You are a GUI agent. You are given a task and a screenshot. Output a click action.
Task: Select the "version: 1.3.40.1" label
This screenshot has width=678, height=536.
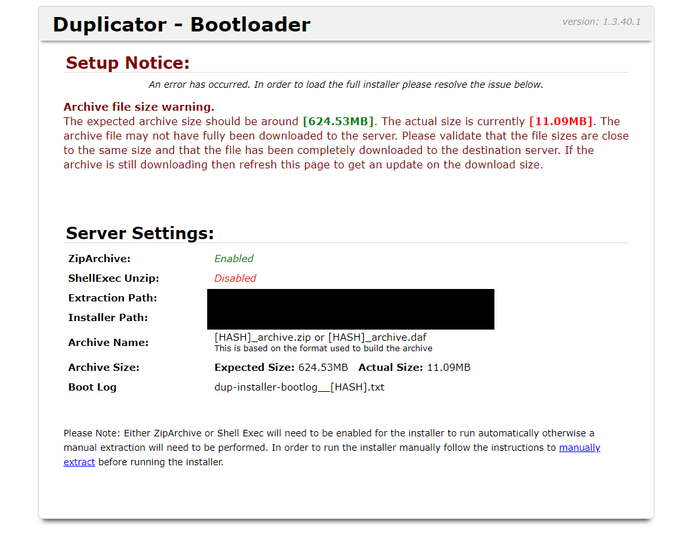click(x=601, y=22)
